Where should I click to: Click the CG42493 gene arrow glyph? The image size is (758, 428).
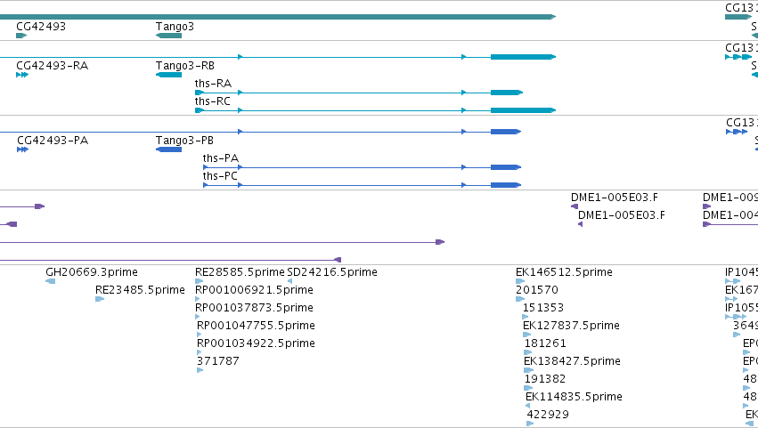click(x=21, y=36)
